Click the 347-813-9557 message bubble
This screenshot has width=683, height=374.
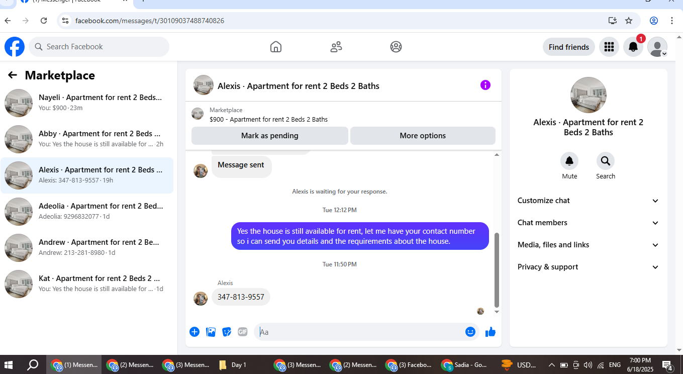241,297
